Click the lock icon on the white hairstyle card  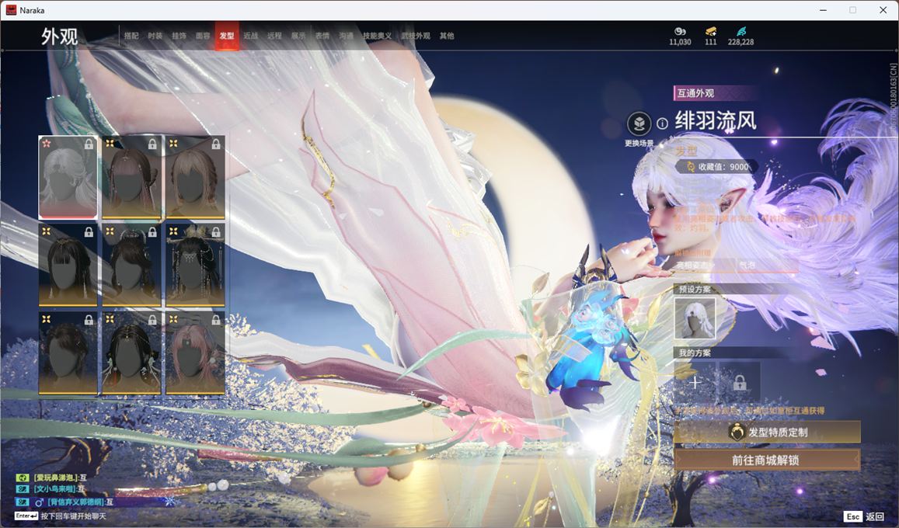pos(89,144)
